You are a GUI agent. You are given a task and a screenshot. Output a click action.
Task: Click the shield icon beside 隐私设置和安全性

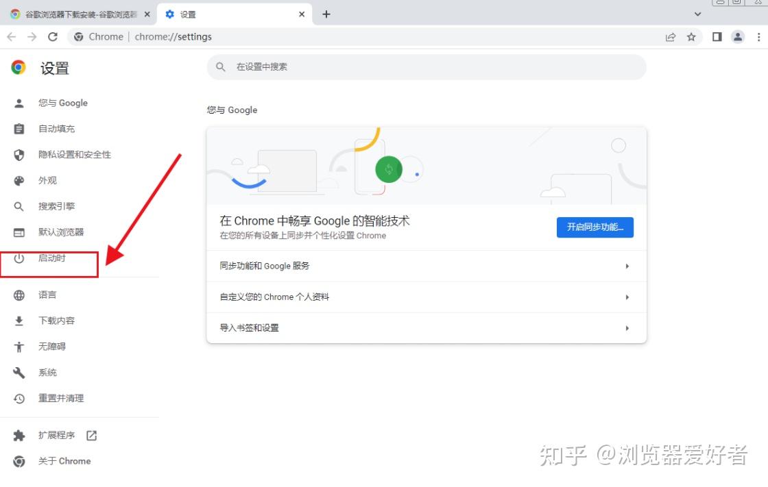(x=19, y=155)
